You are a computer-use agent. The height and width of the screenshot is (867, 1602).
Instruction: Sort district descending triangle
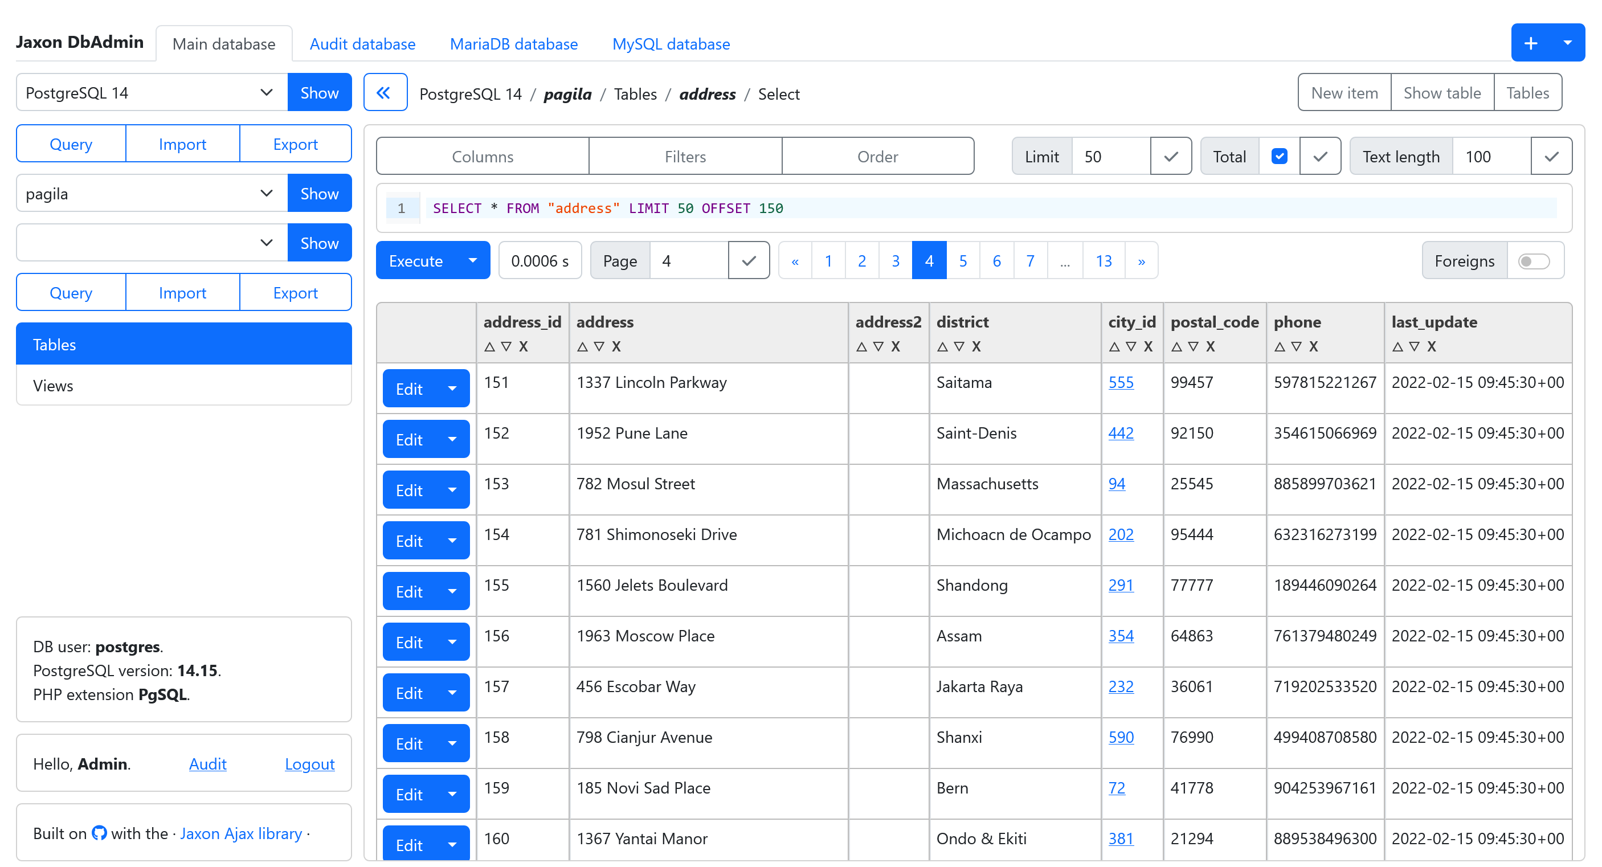click(x=959, y=346)
